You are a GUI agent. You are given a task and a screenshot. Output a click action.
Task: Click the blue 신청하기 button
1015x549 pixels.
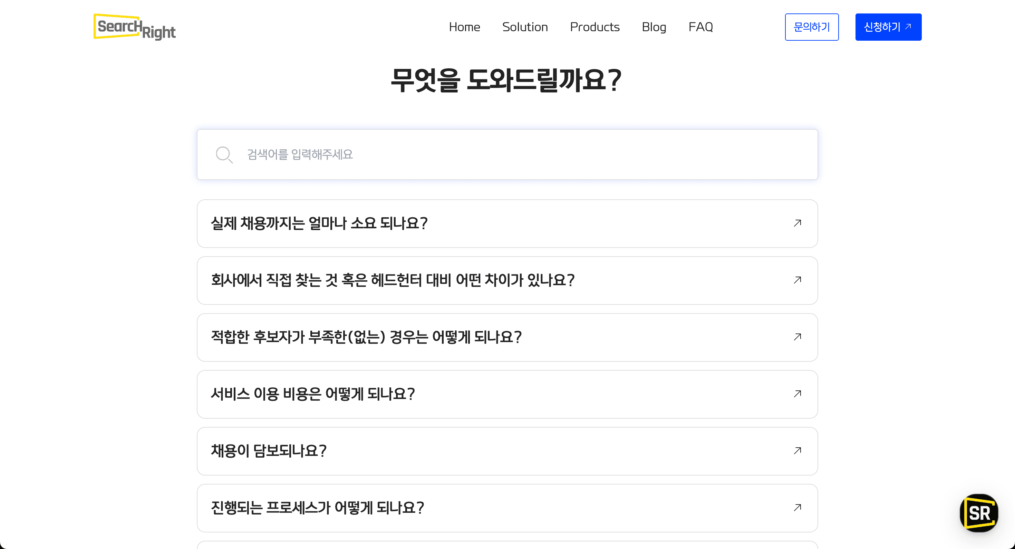pyautogui.click(x=888, y=27)
